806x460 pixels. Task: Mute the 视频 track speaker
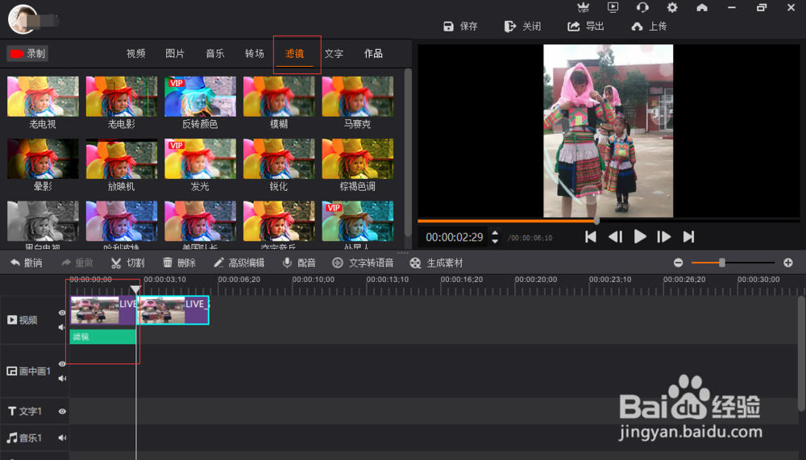[62, 327]
